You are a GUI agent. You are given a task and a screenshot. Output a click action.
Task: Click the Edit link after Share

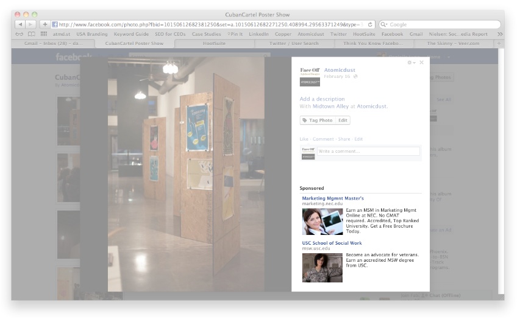point(358,139)
